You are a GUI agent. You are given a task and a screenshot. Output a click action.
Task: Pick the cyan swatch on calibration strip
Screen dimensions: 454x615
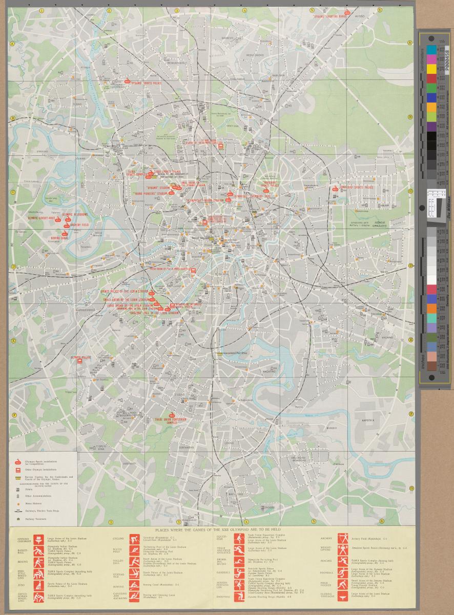point(431,50)
